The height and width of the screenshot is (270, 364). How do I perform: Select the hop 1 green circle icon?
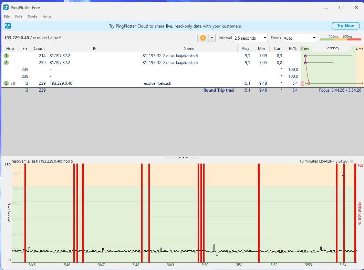6,56
